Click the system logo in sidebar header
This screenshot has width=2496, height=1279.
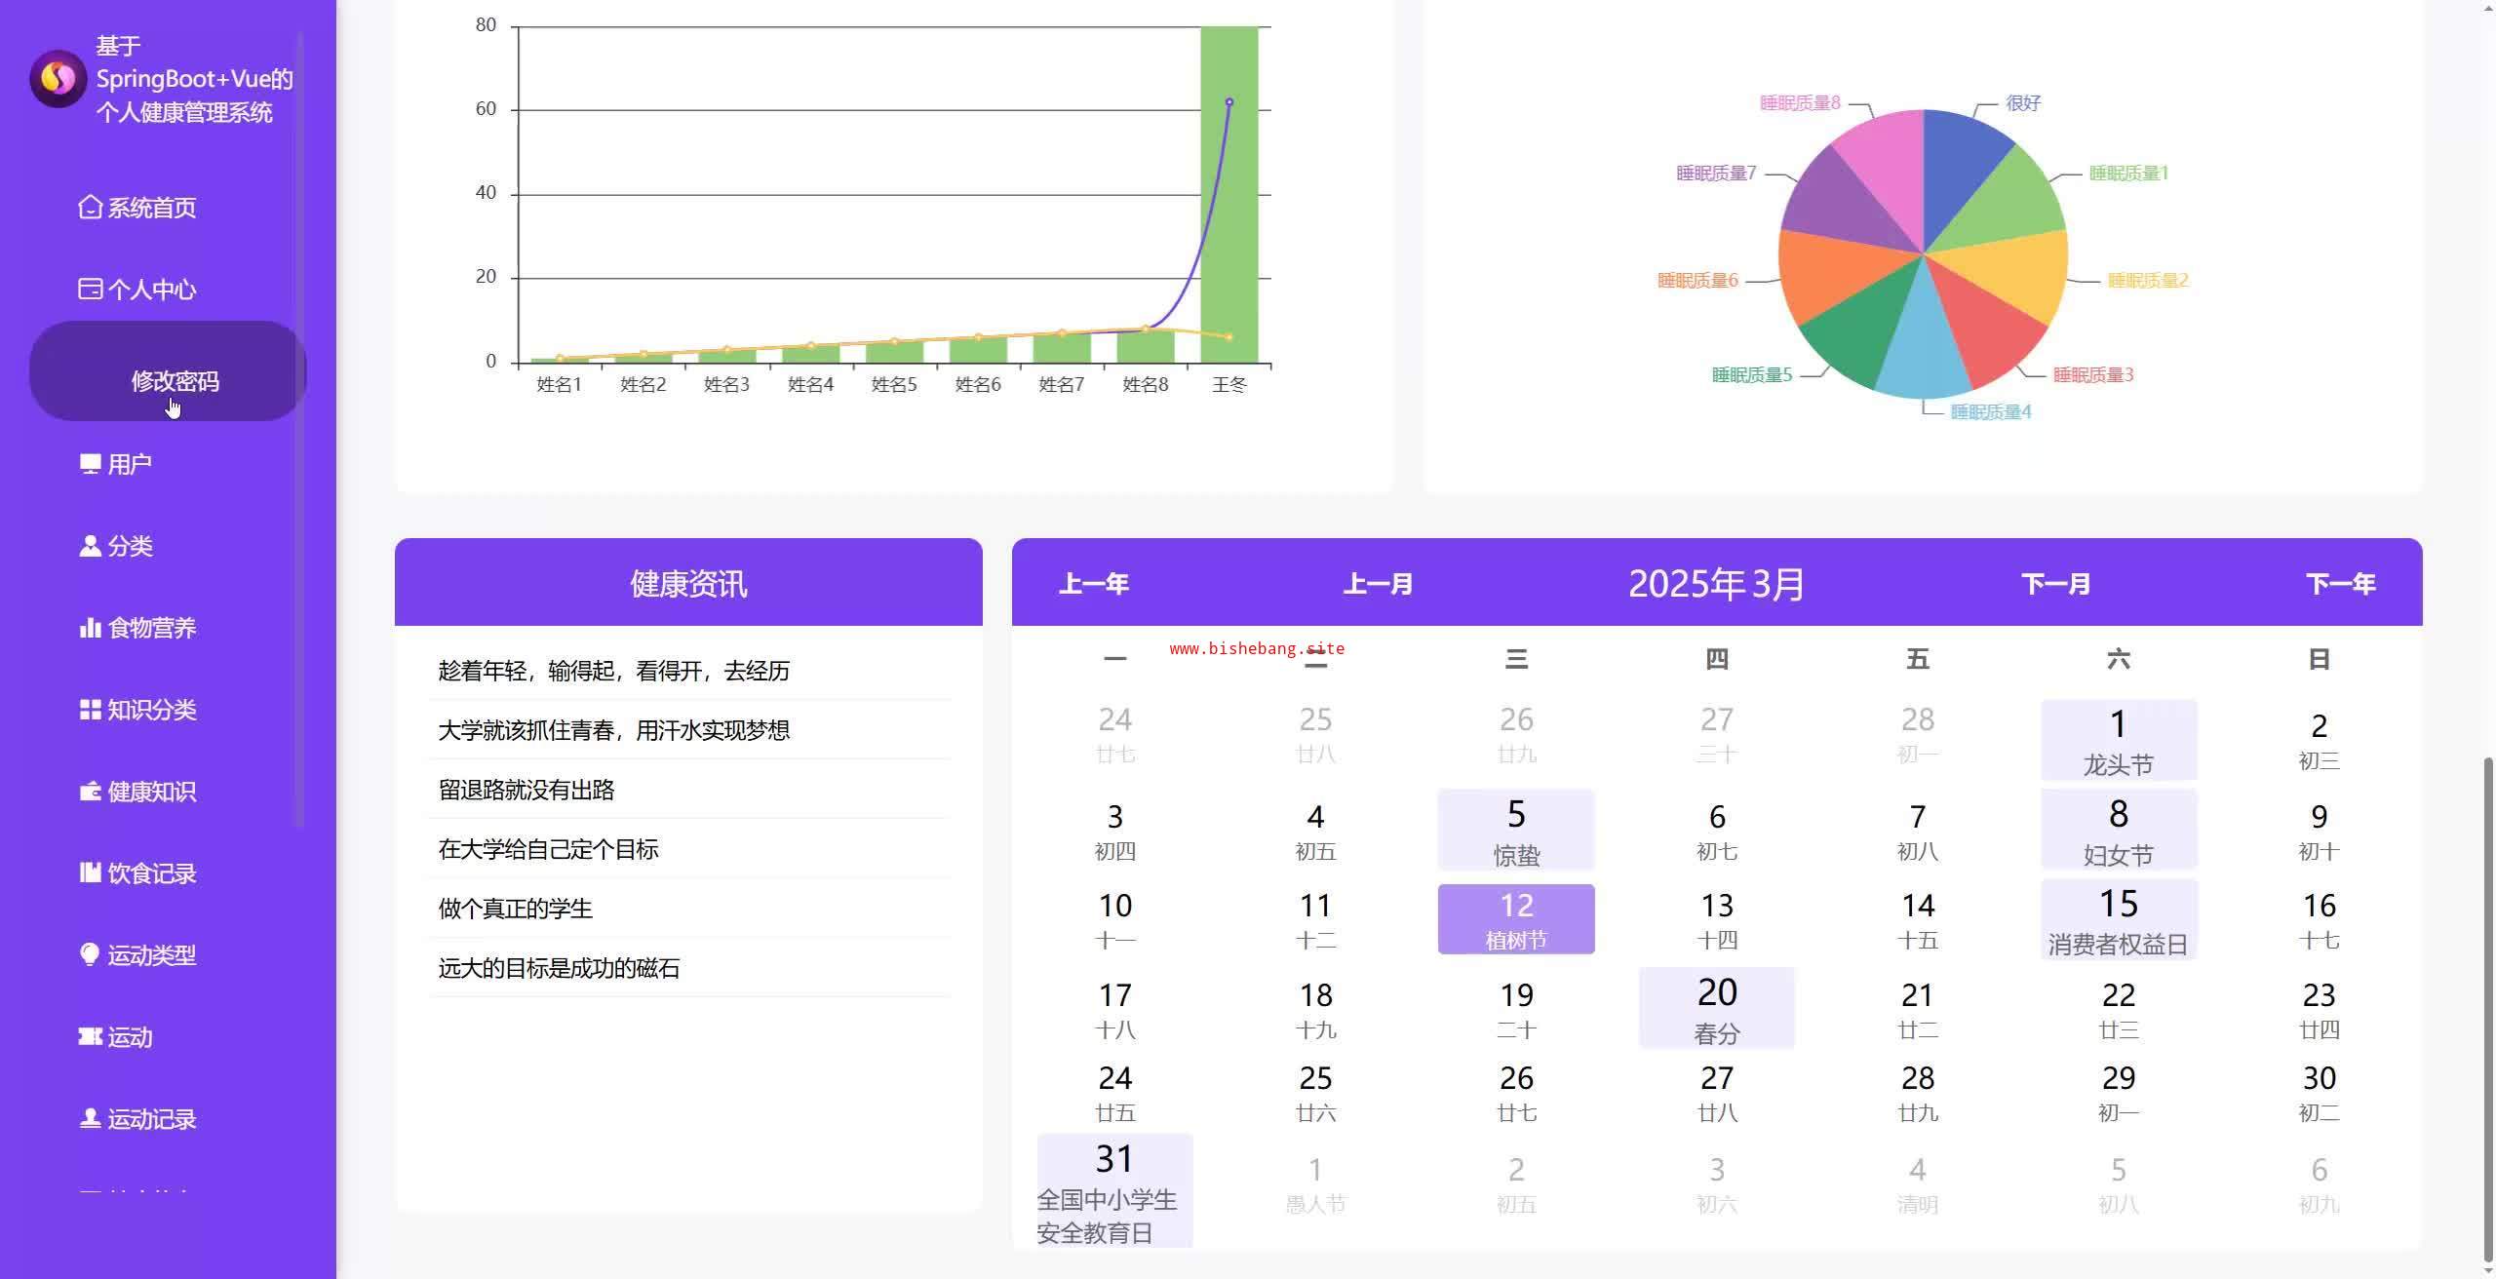pos(58,79)
